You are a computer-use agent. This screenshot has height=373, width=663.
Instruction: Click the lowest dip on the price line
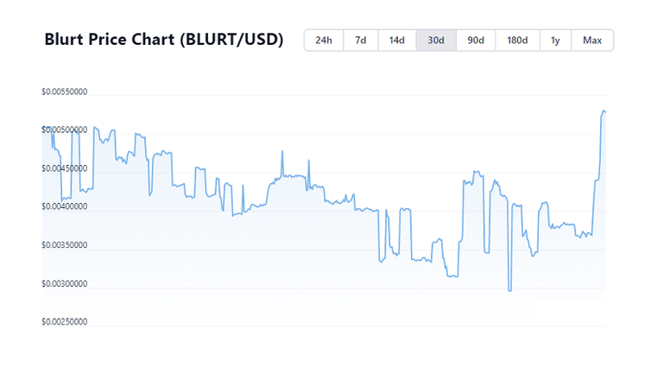(x=510, y=290)
